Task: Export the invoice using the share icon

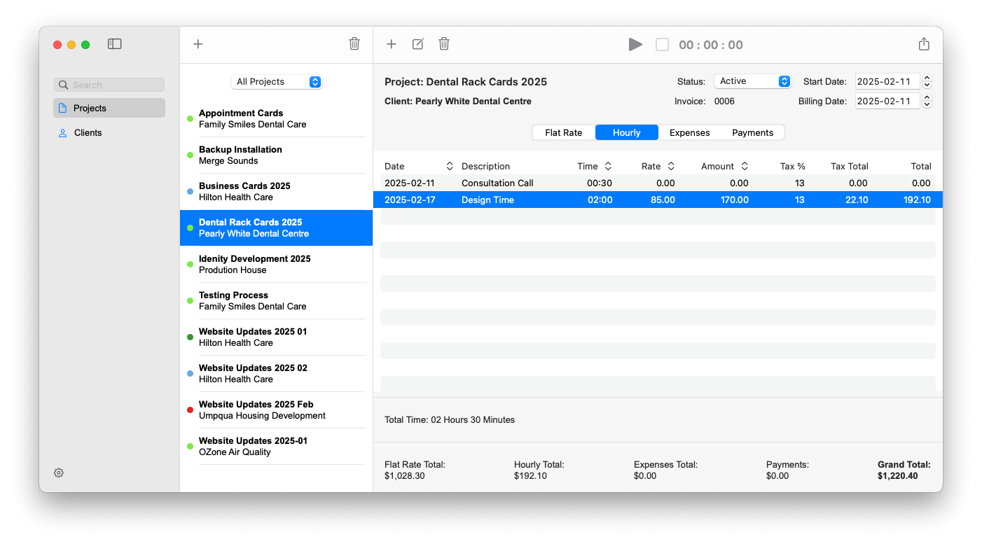Action: pos(923,43)
